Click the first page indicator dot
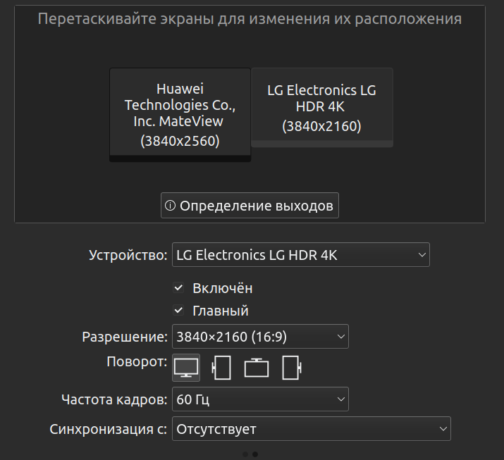 245,454
